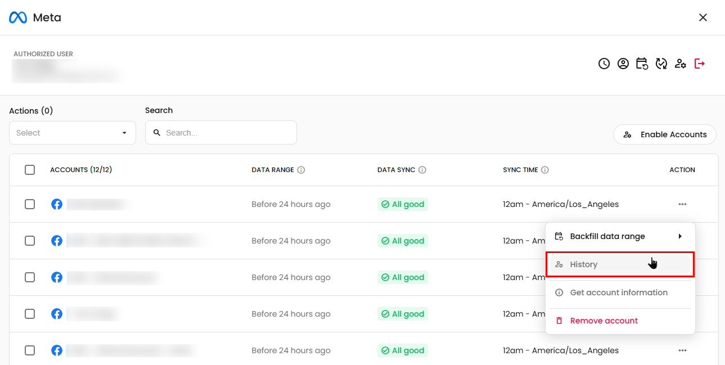Check the first account row checkbox

30,204
